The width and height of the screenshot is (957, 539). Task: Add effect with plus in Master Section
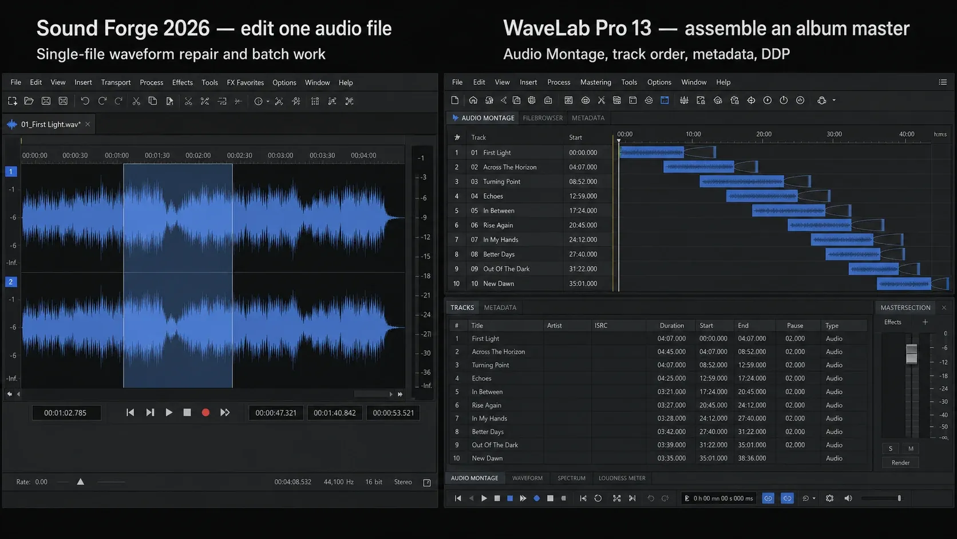pyautogui.click(x=925, y=322)
